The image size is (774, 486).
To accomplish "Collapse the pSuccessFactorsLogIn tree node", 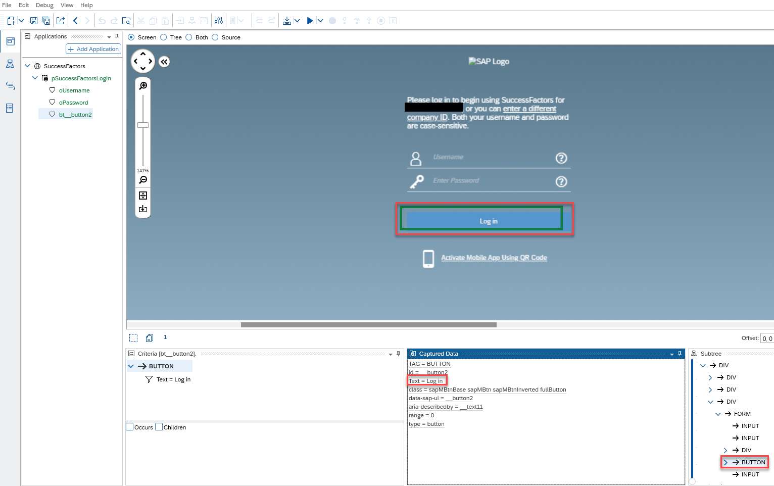I will pos(34,78).
